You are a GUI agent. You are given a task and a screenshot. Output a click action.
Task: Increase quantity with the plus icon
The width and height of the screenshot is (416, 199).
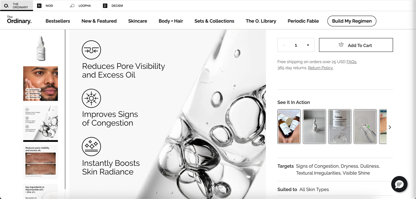coord(308,45)
